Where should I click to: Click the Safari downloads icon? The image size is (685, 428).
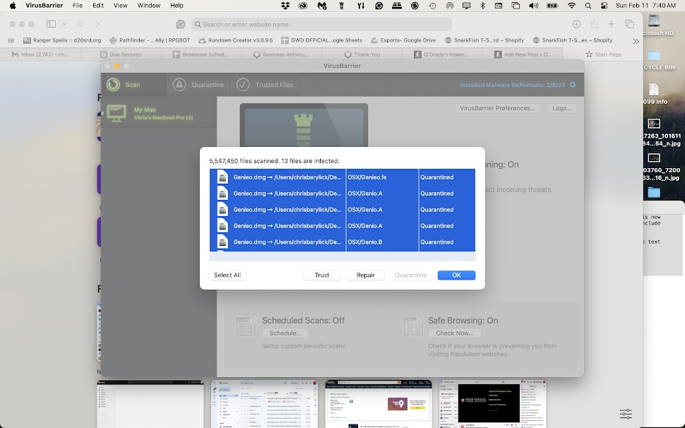576,24
